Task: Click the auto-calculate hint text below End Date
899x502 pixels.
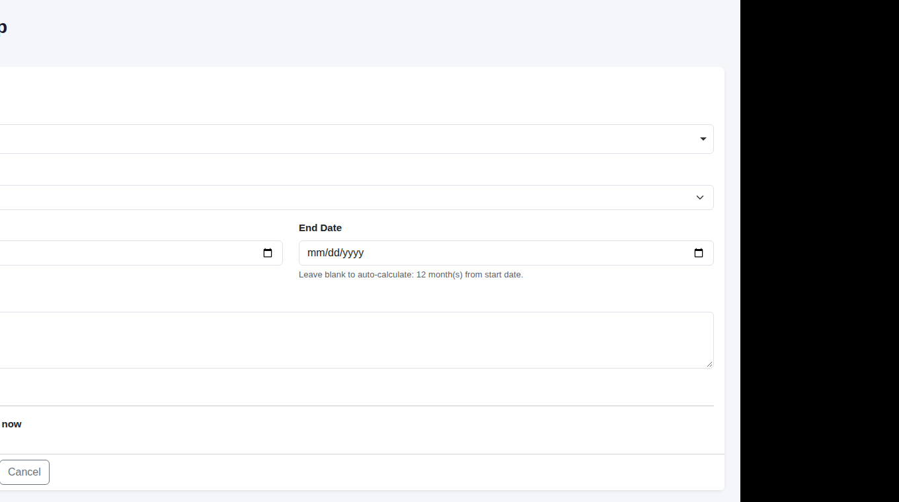Action: click(x=410, y=275)
